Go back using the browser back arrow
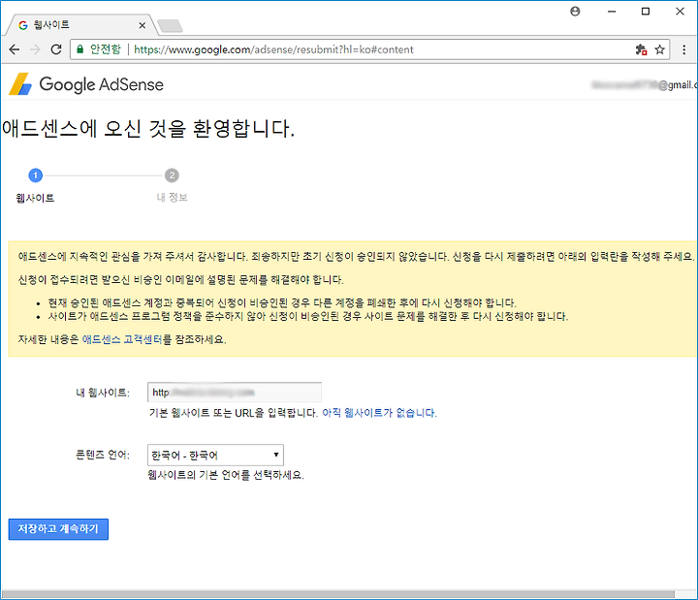The width and height of the screenshot is (698, 600). pos(15,49)
